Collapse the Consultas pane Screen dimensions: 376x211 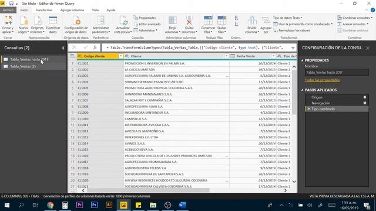(x=63, y=48)
